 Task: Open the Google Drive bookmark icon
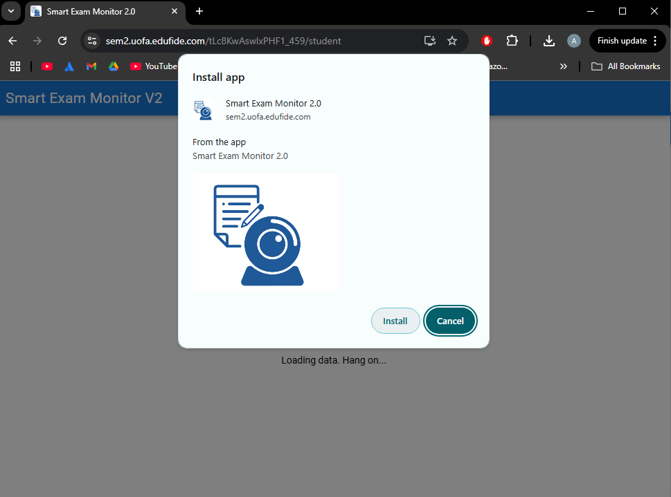[113, 66]
